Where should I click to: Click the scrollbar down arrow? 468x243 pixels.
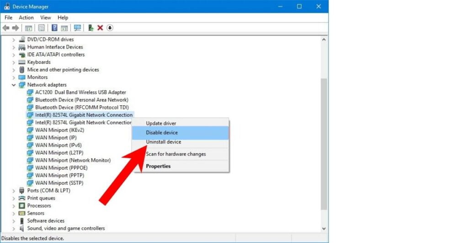coord(324,229)
